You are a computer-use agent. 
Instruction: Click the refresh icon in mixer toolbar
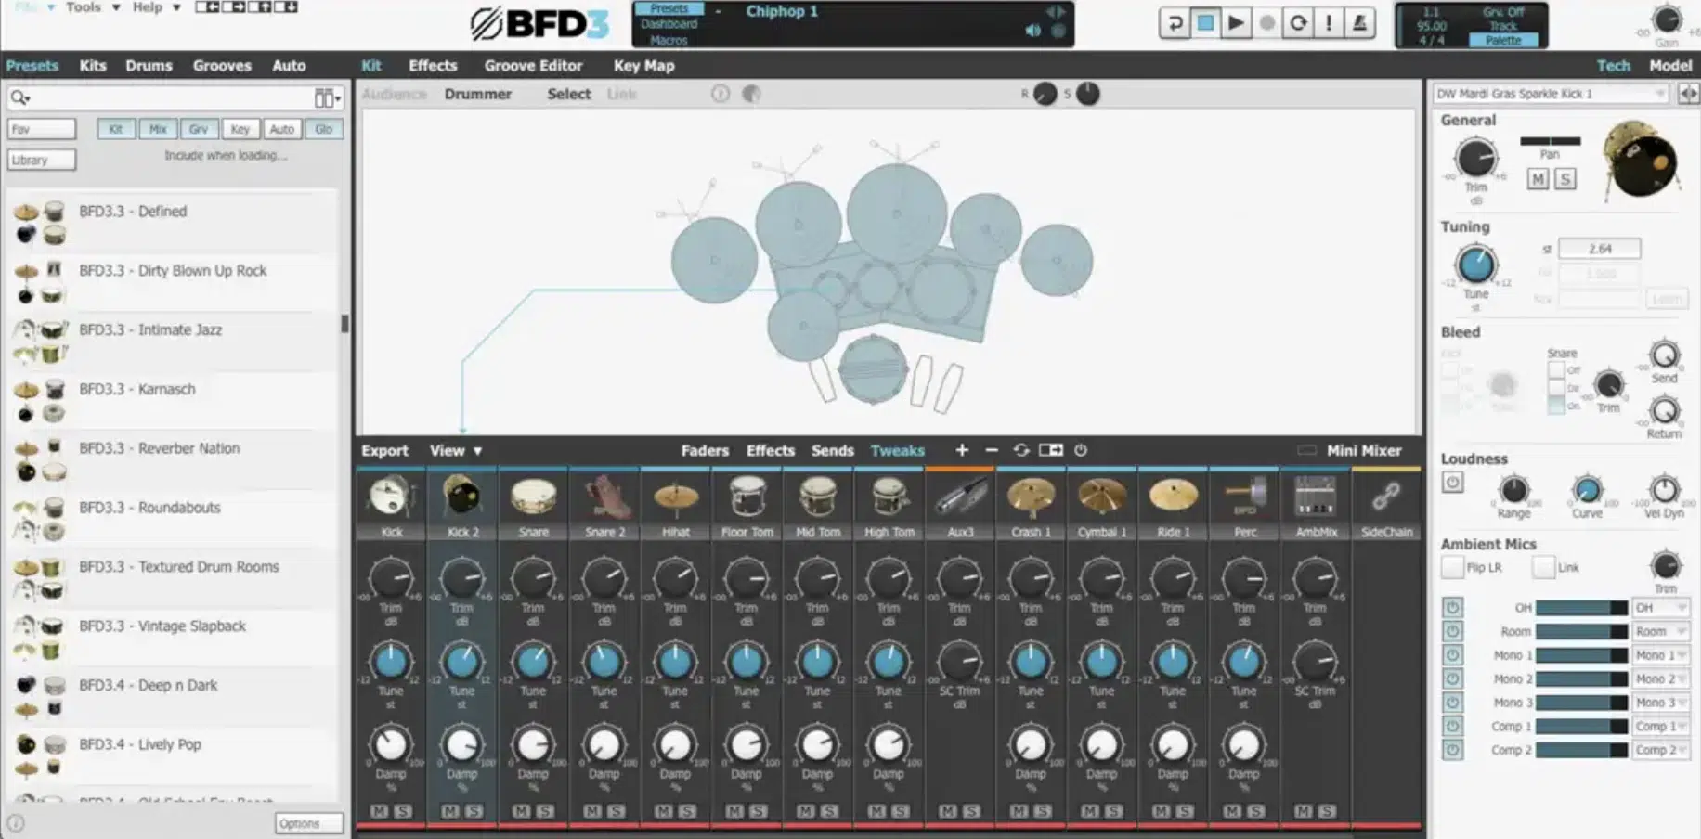click(1021, 450)
